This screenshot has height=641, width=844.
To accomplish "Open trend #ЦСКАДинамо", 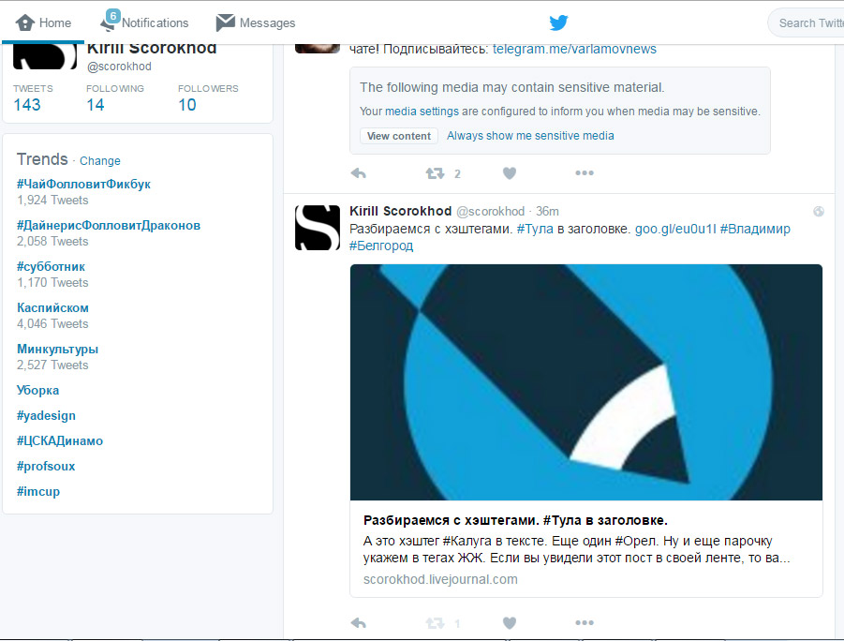I will 60,441.
